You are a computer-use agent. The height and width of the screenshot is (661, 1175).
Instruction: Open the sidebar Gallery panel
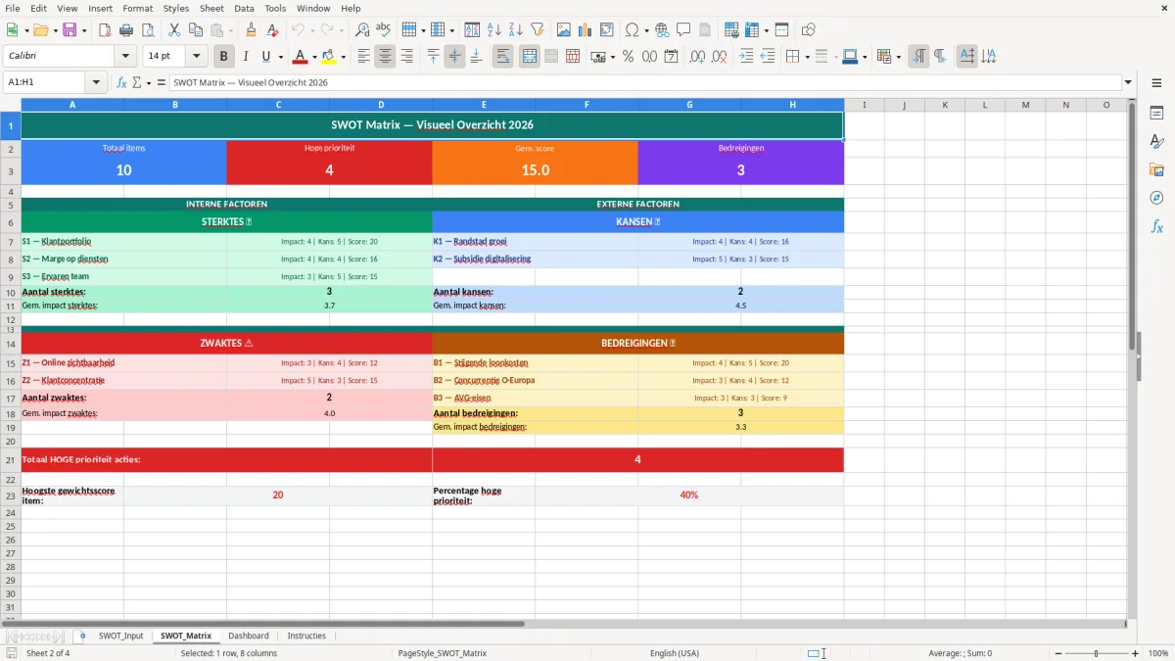[1156, 170]
